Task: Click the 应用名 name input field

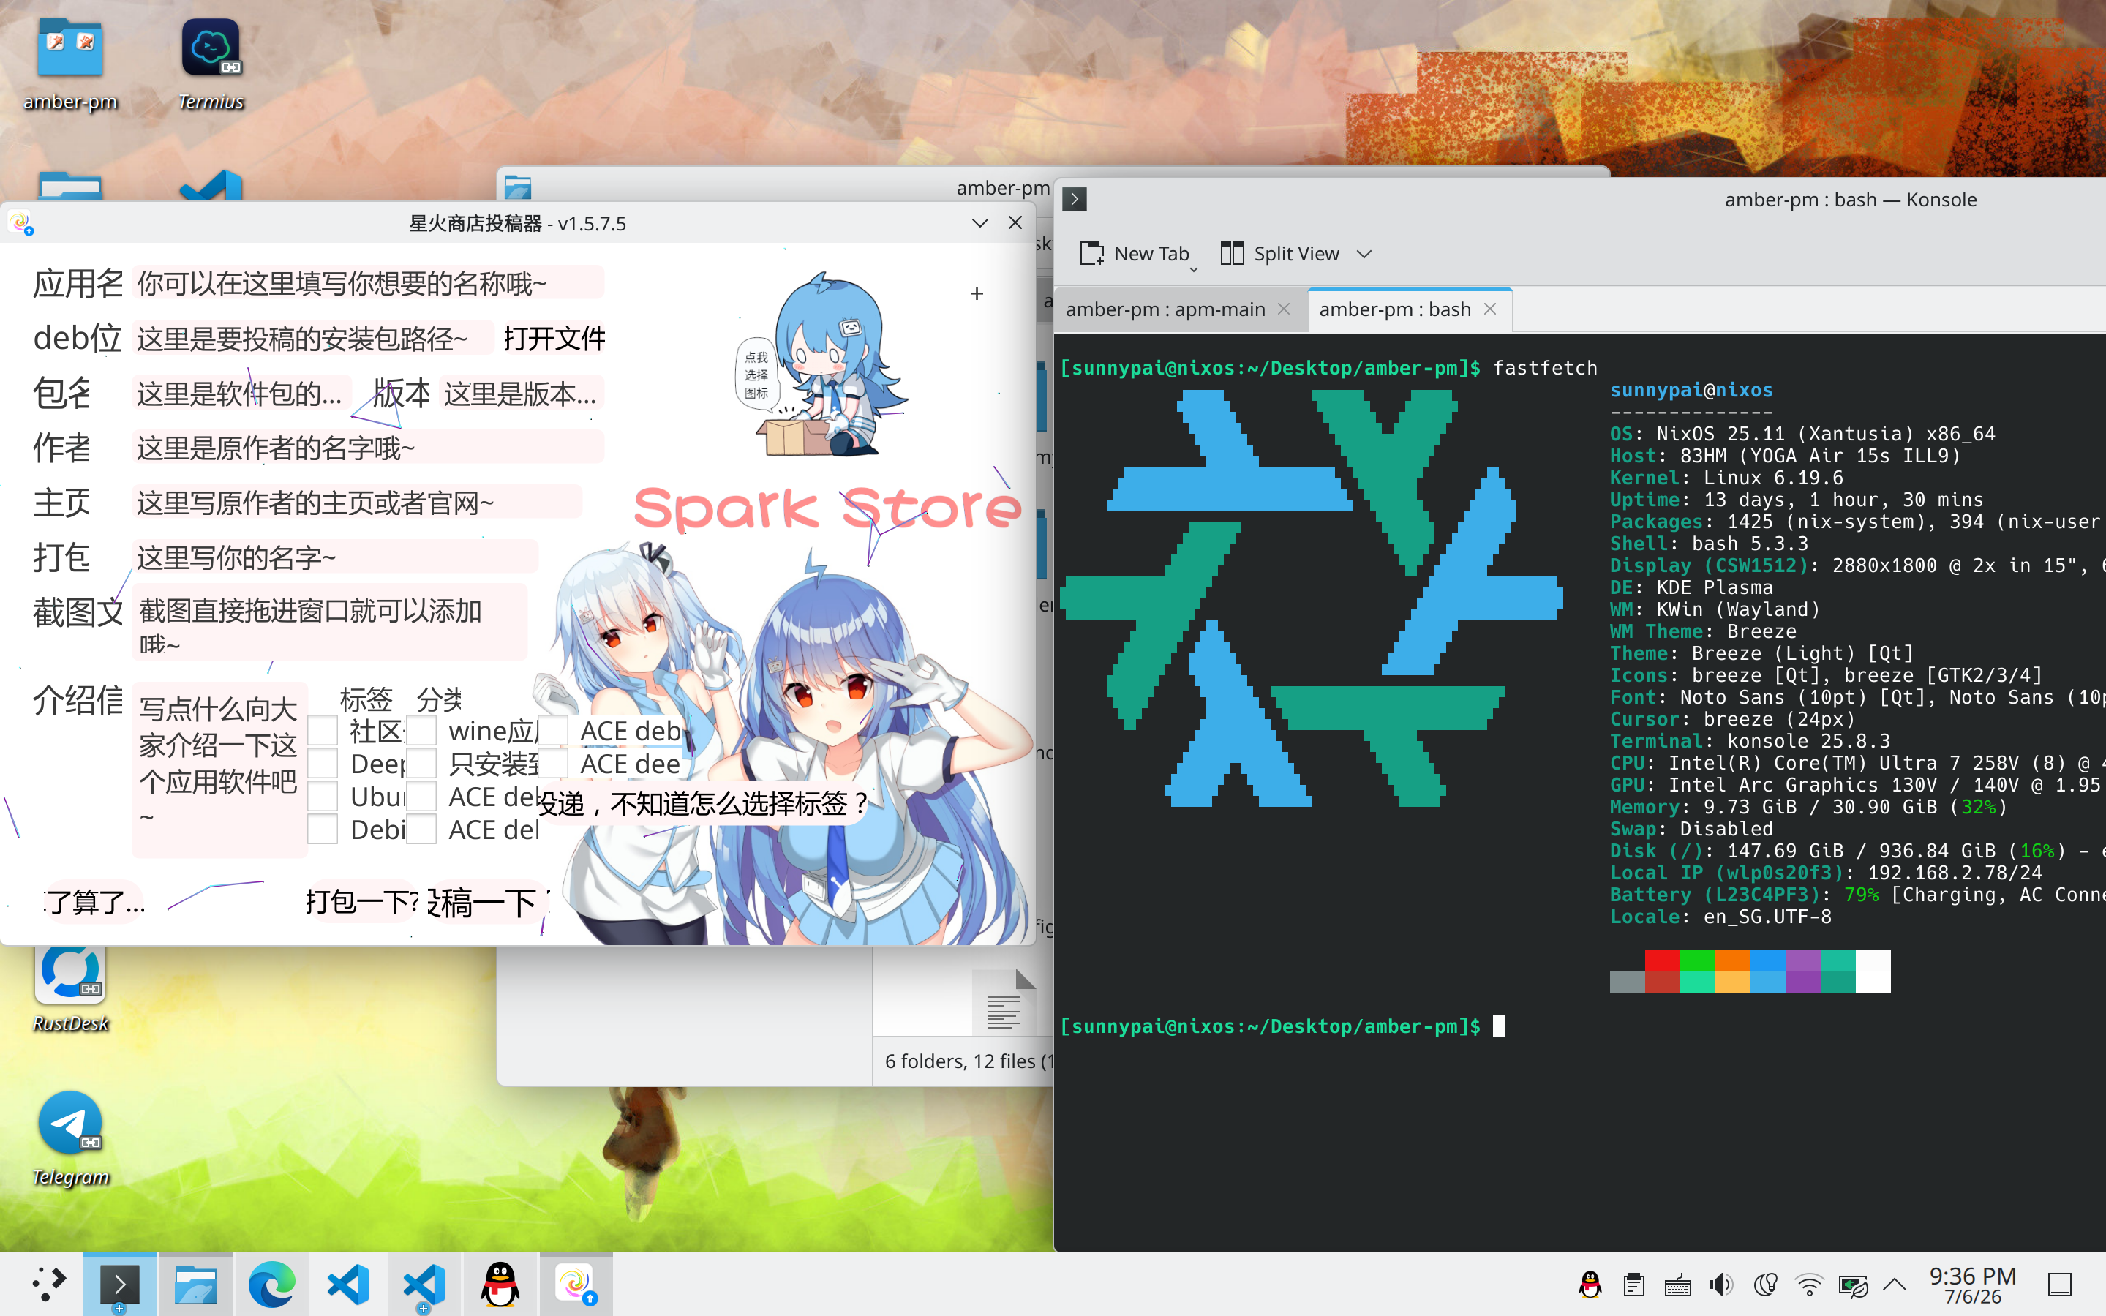Action: (x=368, y=284)
